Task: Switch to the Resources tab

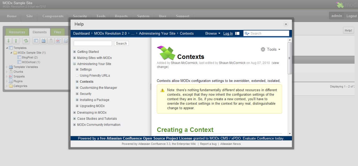Action: click(17, 32)
